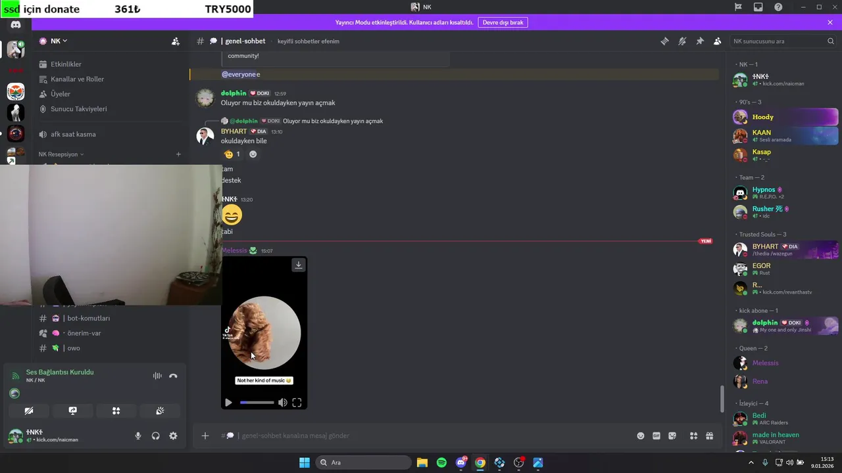Mute the video with its volume icon

click(x=282, y=403)
